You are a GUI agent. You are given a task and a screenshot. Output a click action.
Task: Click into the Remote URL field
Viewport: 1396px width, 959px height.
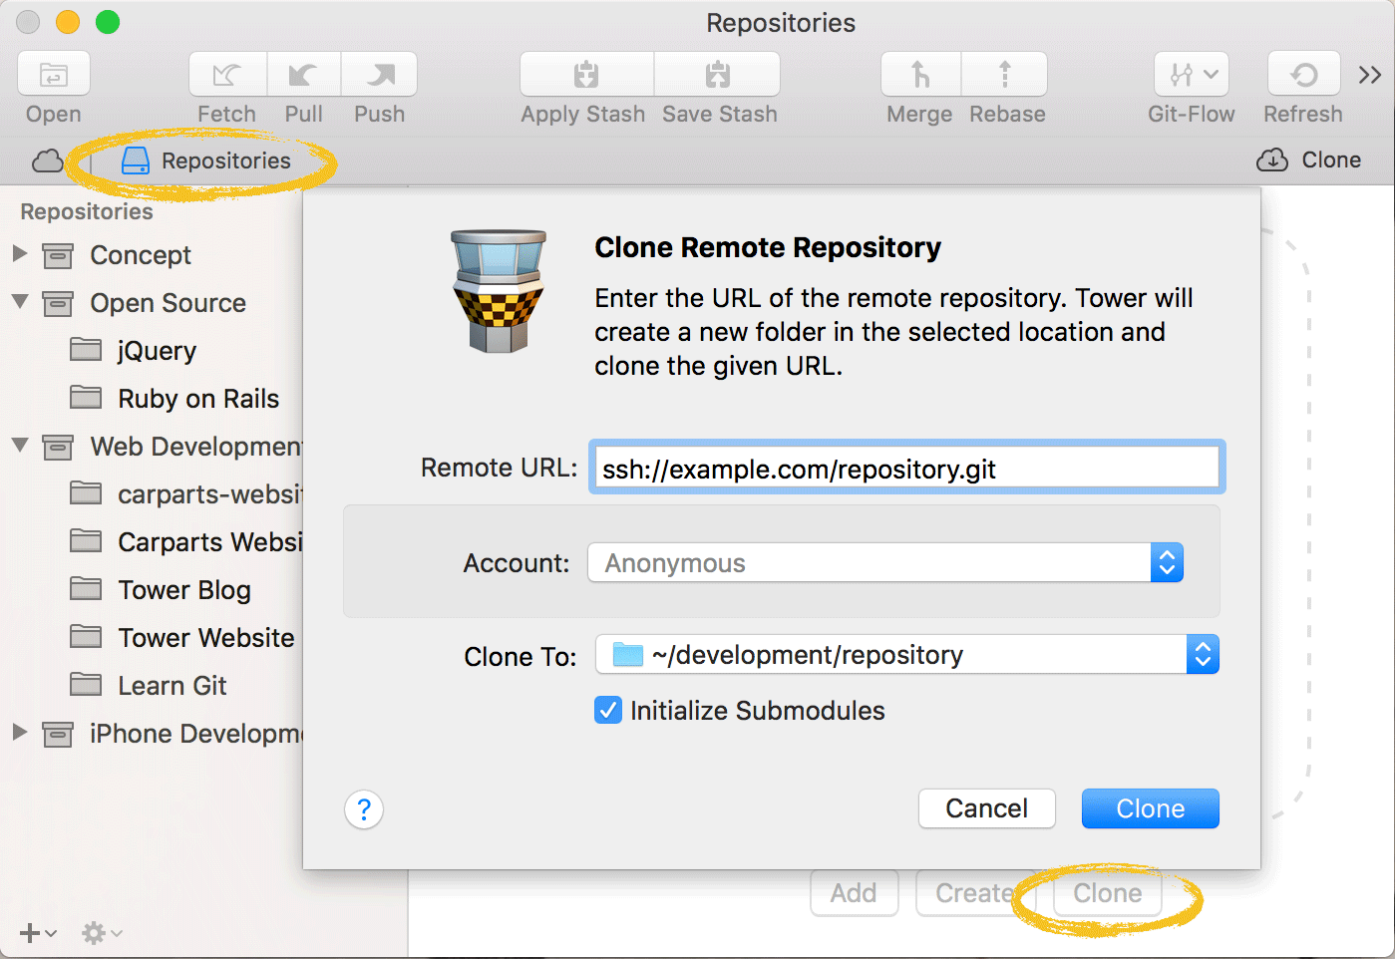click(x=906, y=469)
